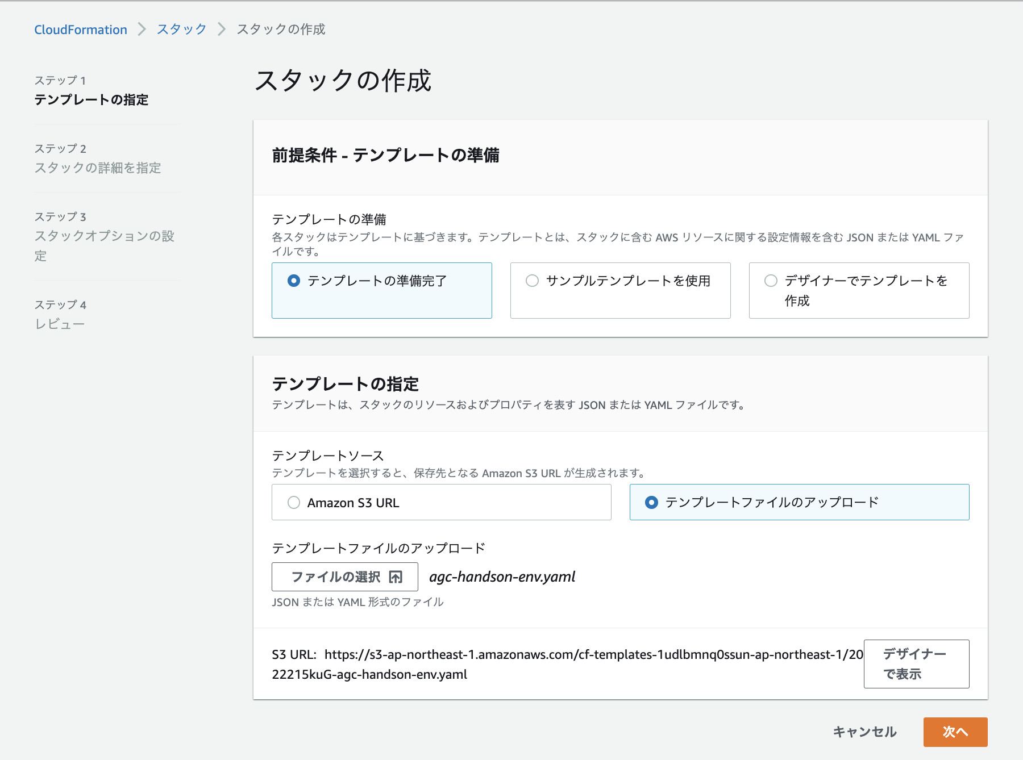The image size is (1023, 760).
Task: Select step 1 テンプレートの指定 in sidebar
Action: pyautogui.click(x=92, y=100)
